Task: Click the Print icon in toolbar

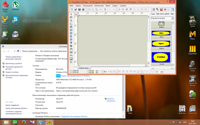Action: pyautogui.click(x=83, y=9)
